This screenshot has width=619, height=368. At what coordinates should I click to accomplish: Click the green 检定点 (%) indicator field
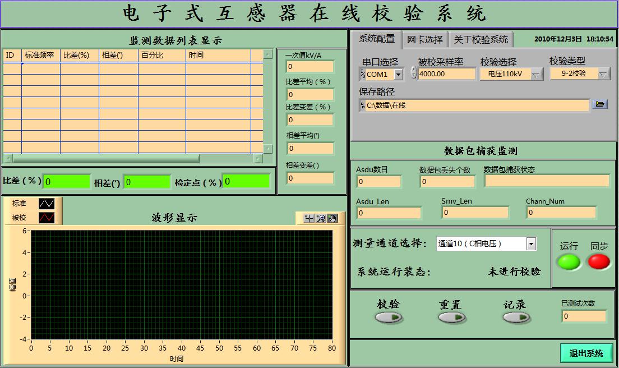click(246, 181)
